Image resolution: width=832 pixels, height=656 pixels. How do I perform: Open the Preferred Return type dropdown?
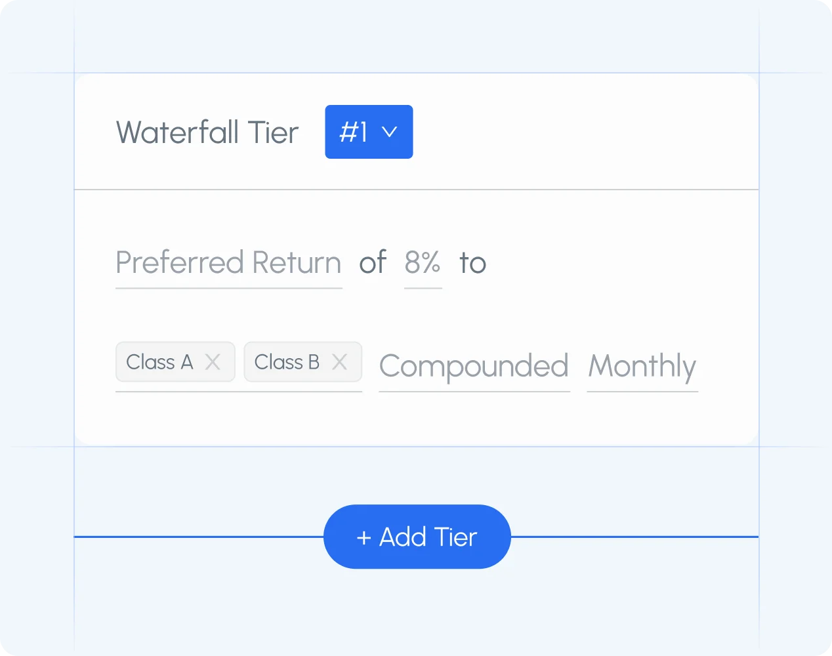[x=228, y=262]
